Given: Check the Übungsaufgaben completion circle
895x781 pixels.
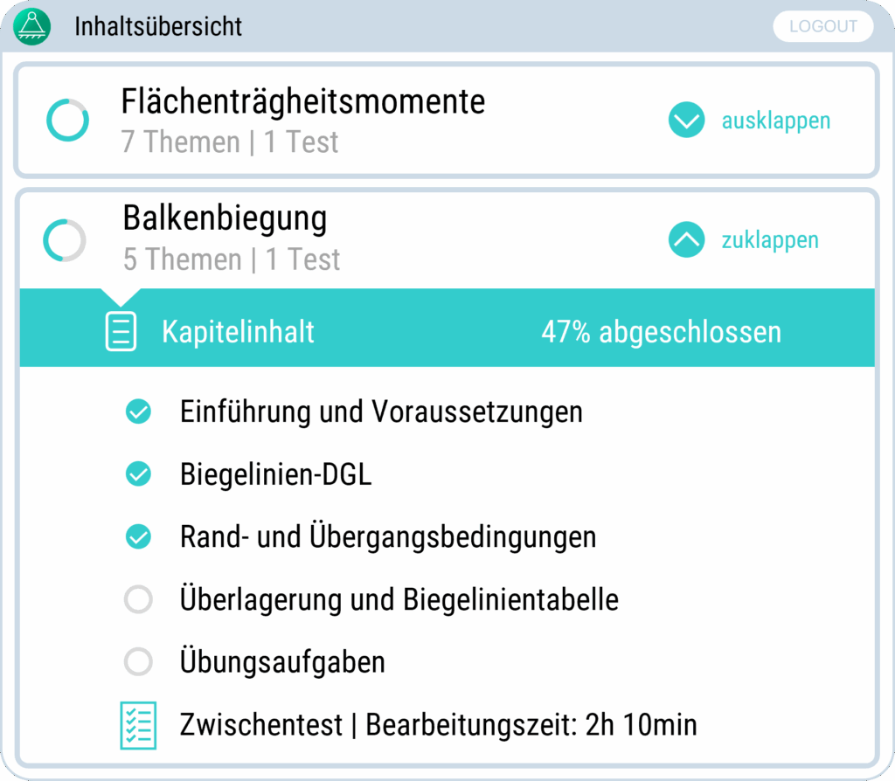Looking at the screenshot, I should pyautogui.click(x=138, y=661).
